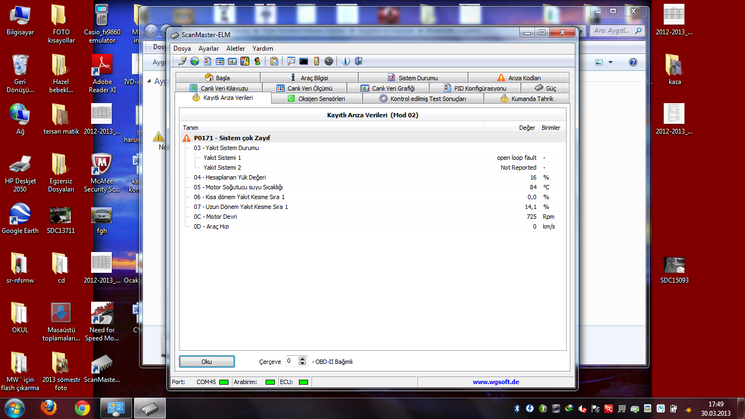Click the Çerçeve frame number field
Screen dimensions: 745x419
click(292, 361)
